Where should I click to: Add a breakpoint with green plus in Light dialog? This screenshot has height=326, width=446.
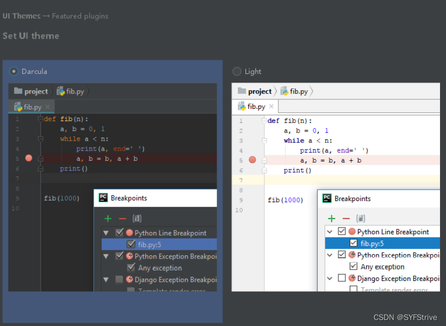332,218
